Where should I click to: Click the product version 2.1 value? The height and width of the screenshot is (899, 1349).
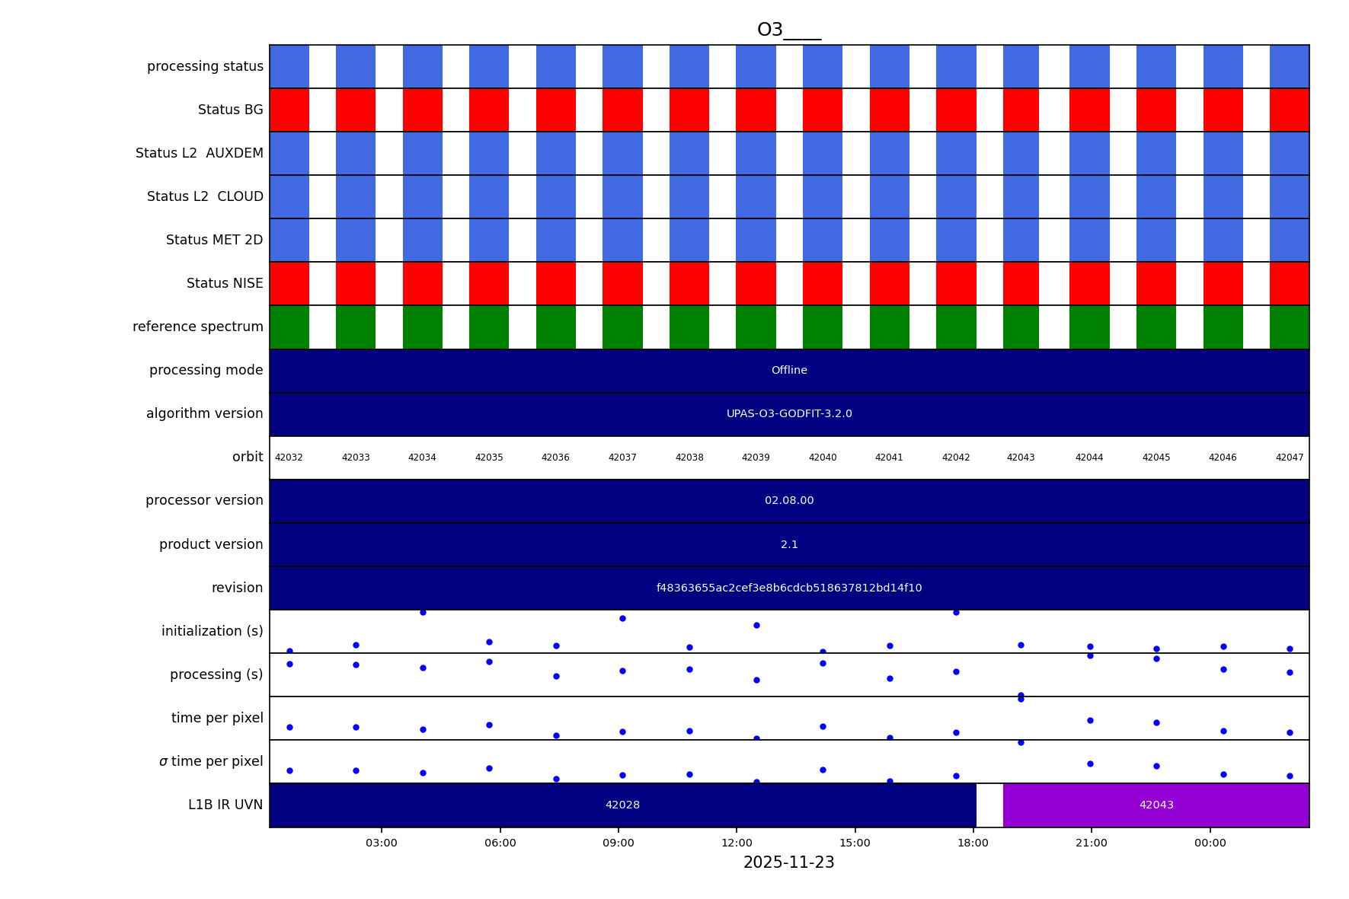coord(788,545)
